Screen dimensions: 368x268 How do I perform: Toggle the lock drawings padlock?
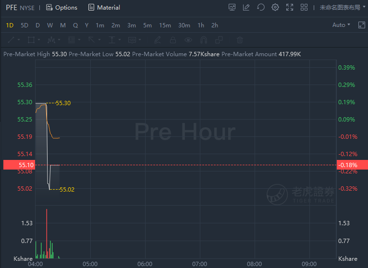click(173, 40)
